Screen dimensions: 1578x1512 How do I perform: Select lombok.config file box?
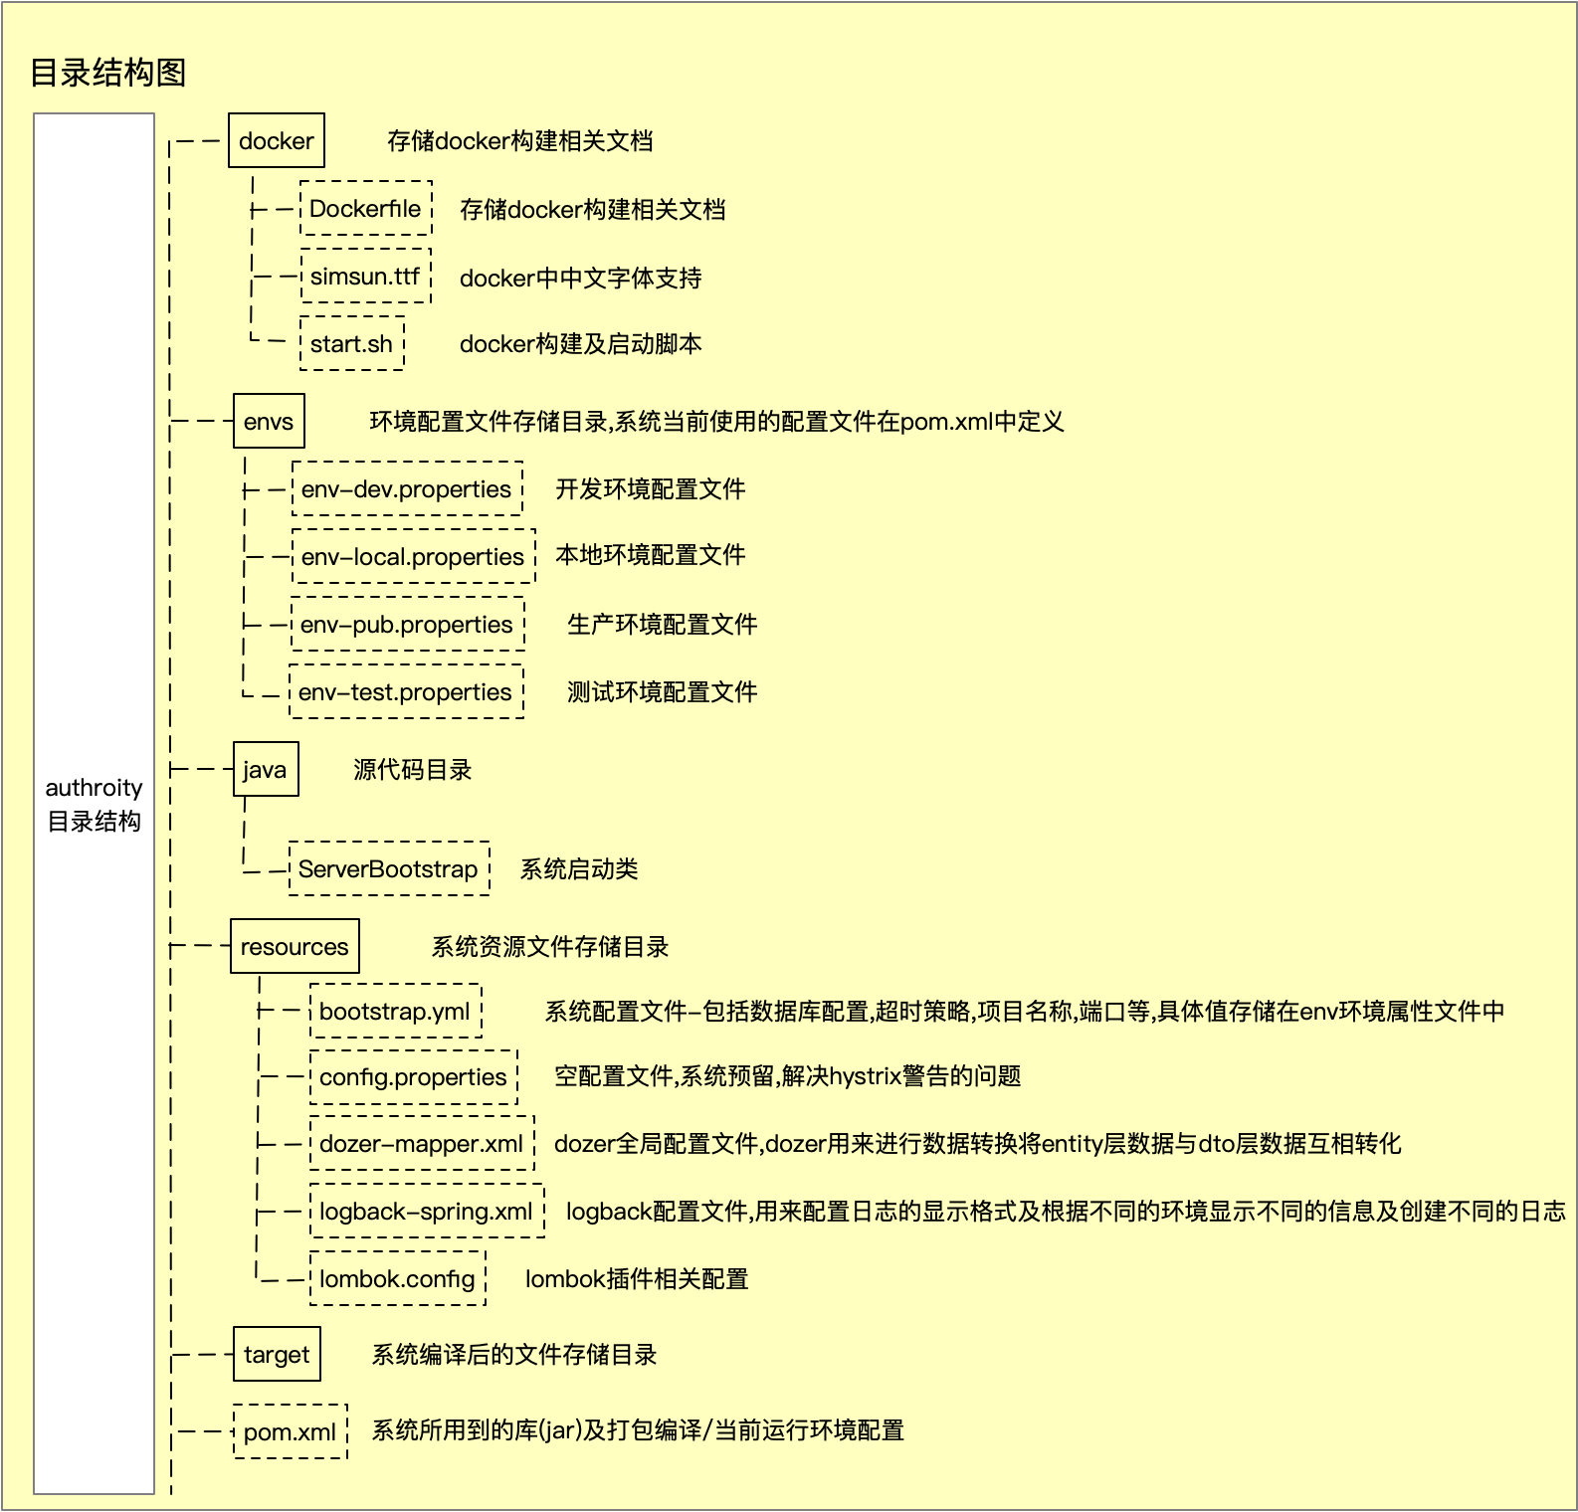point(398,1278)
